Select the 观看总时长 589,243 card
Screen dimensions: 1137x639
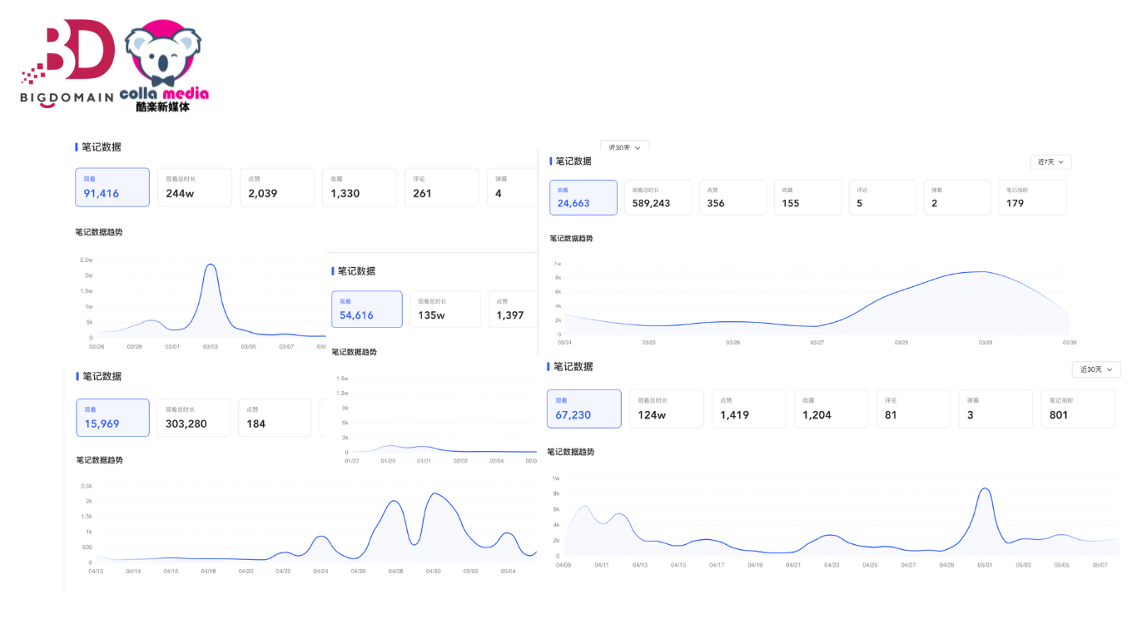(x=658, y=198)
